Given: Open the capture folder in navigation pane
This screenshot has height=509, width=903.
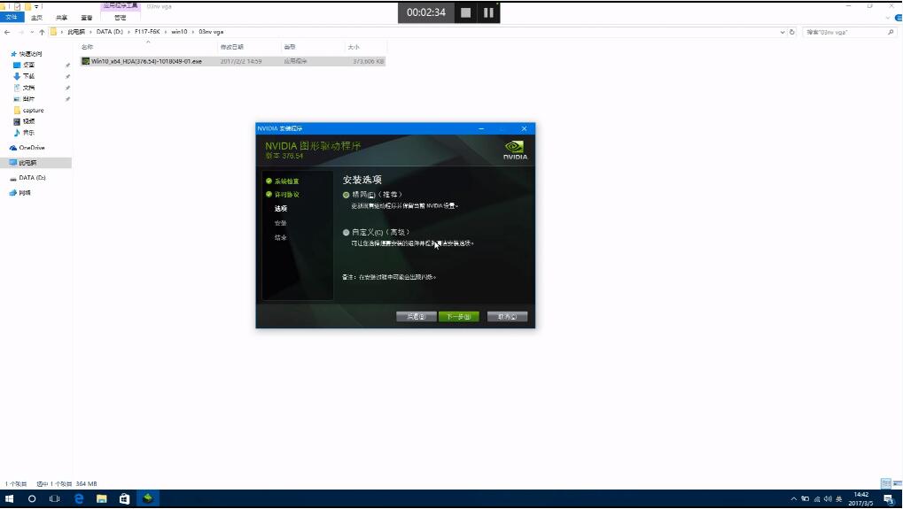Looking at the screenshot, I should coord(33,111).
